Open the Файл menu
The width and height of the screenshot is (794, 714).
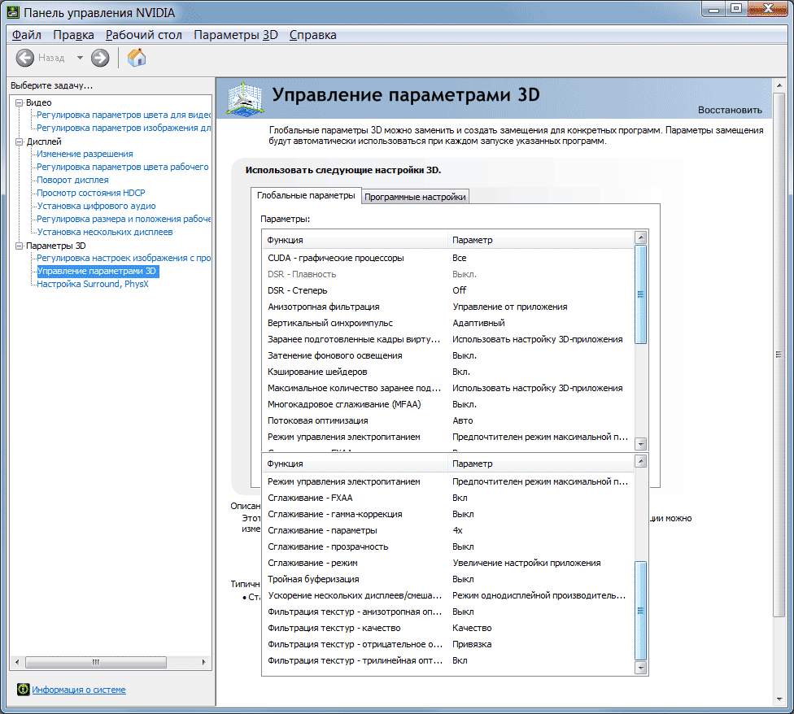[26, 35]
